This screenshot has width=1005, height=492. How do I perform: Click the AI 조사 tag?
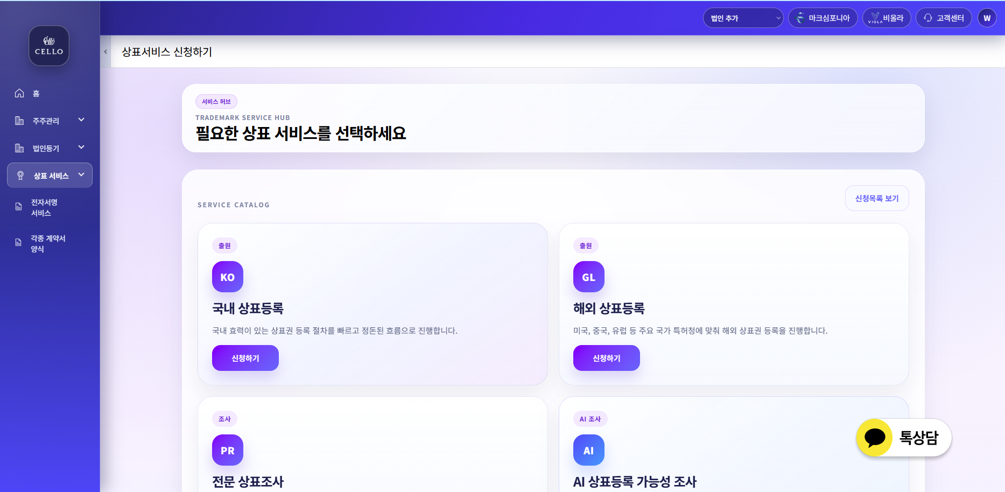tap(591, 419)
